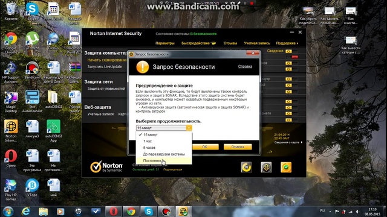Click the Сведения label in Norton window
This screenshot has height=217, width=387.
(x=275, y=51)
